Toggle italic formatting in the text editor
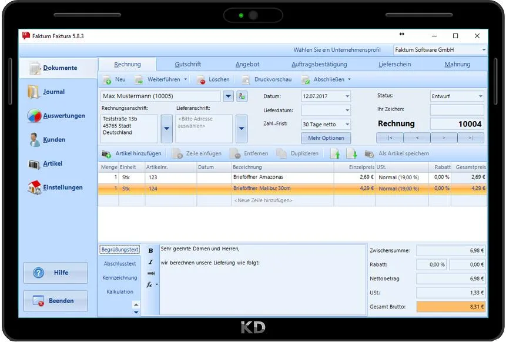Screen dimensions: 506x342 coord(150,262)
